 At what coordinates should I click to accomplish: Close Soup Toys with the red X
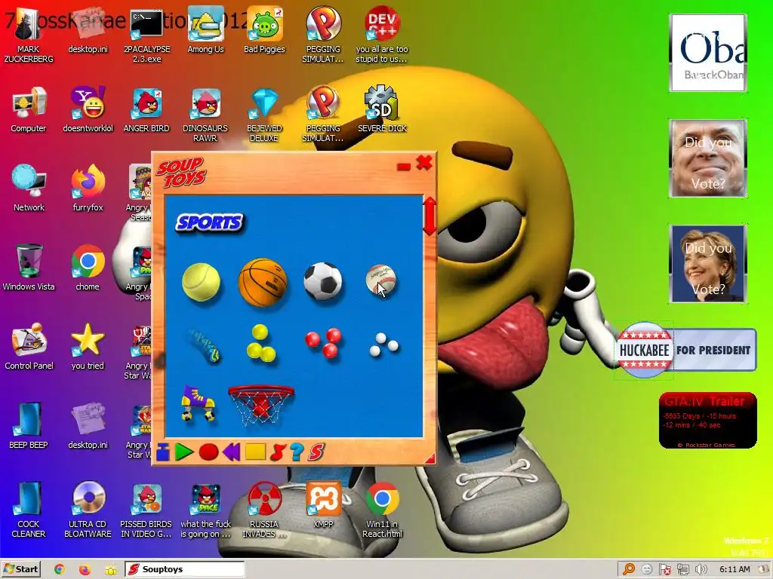424,163
